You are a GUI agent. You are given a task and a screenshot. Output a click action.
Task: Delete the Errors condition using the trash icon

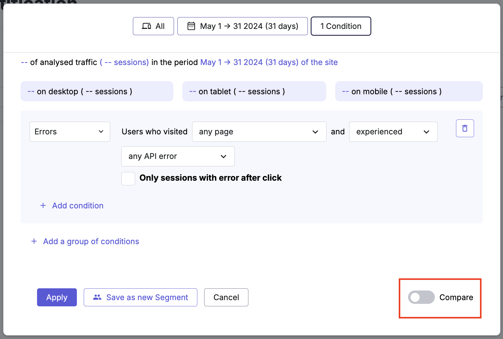tap(465, 128)
